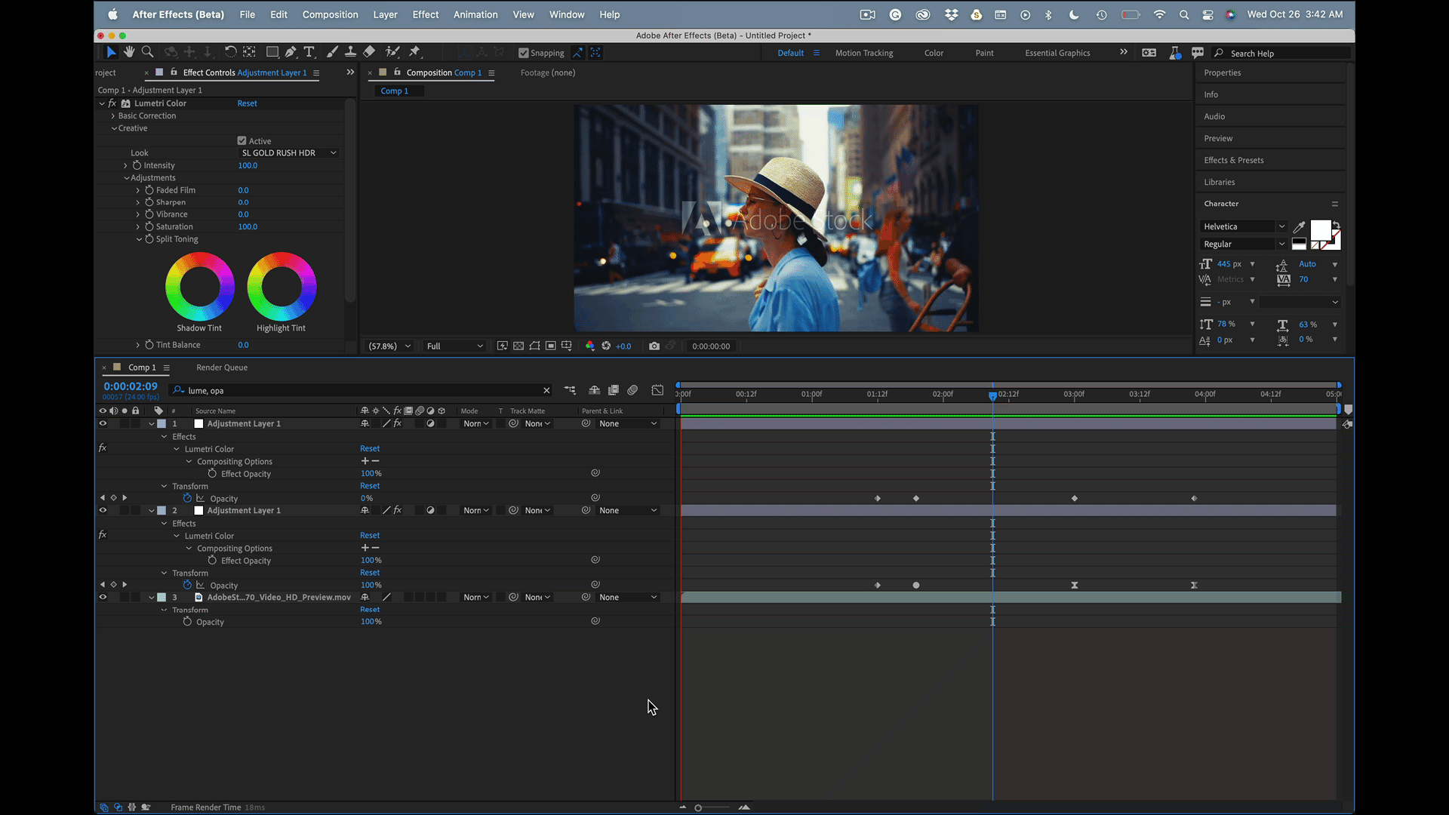This screenshot has height=815, width=1449.
Task: Open the Motion Tracking workspace
Action: 863,53
